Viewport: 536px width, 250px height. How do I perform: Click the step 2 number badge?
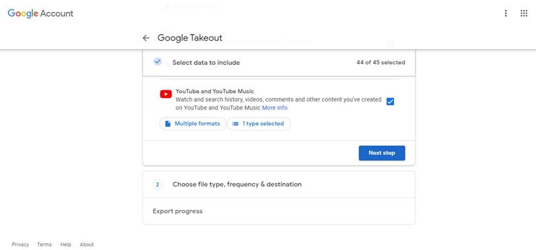pyautogui.click(x=157, y=184)
